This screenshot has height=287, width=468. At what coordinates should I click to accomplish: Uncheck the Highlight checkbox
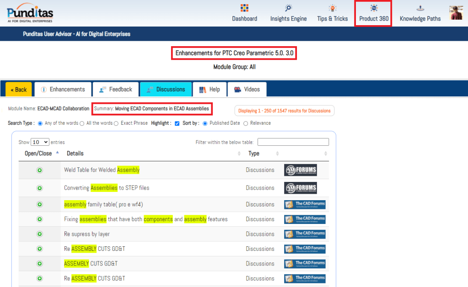pos(177,123)
